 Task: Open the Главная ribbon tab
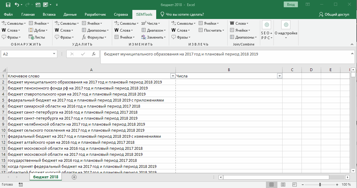tap(28, 14)
